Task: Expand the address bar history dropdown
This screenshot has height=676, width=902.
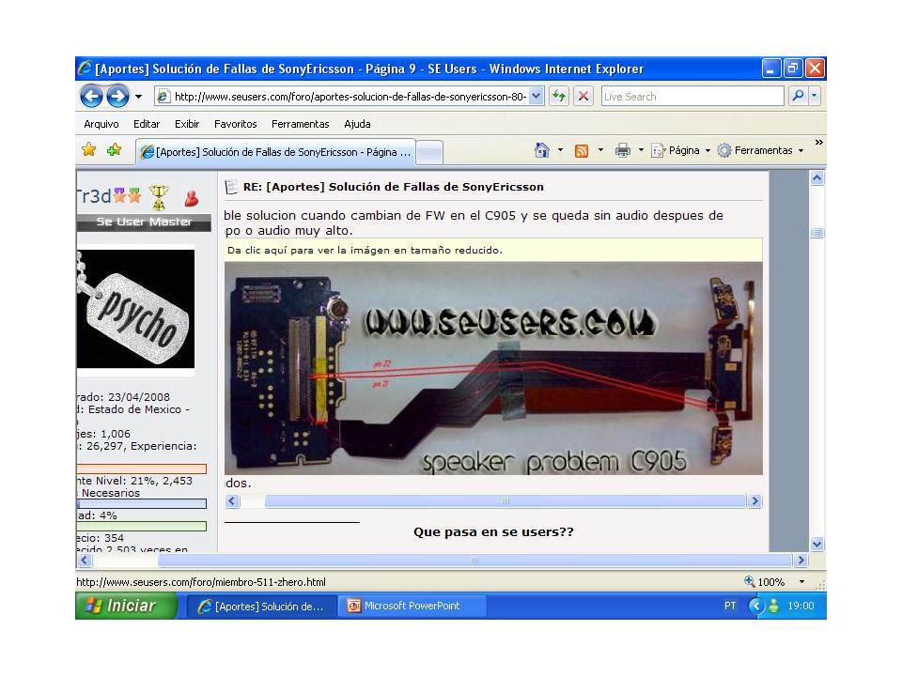Action: pyautogui.click(x=537, y=96)
